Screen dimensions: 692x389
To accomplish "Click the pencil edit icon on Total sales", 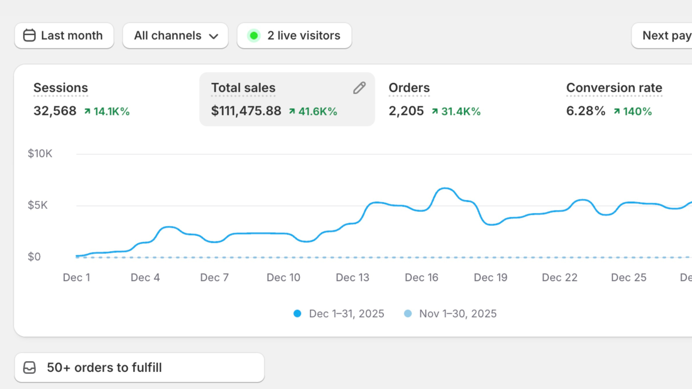I will point(359,88).
